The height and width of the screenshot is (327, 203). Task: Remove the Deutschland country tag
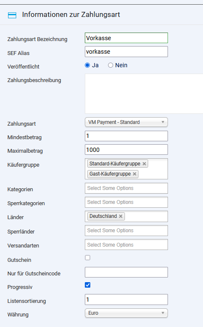[121, 216]
